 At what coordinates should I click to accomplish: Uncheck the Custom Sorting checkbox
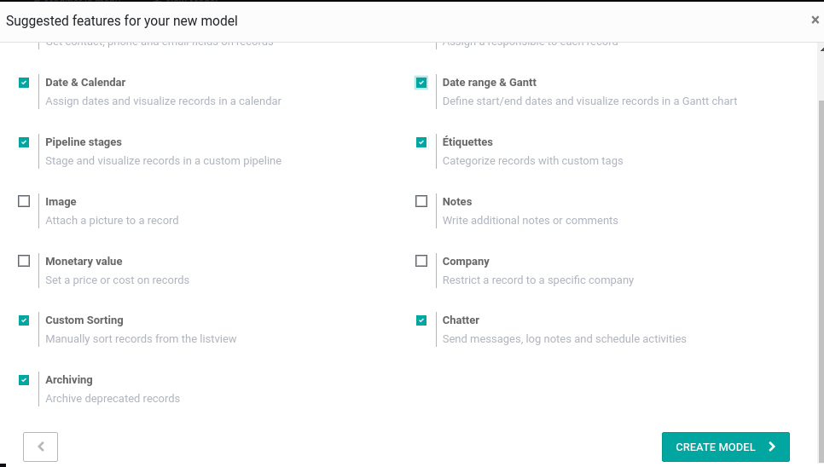(x=24, y=320)
